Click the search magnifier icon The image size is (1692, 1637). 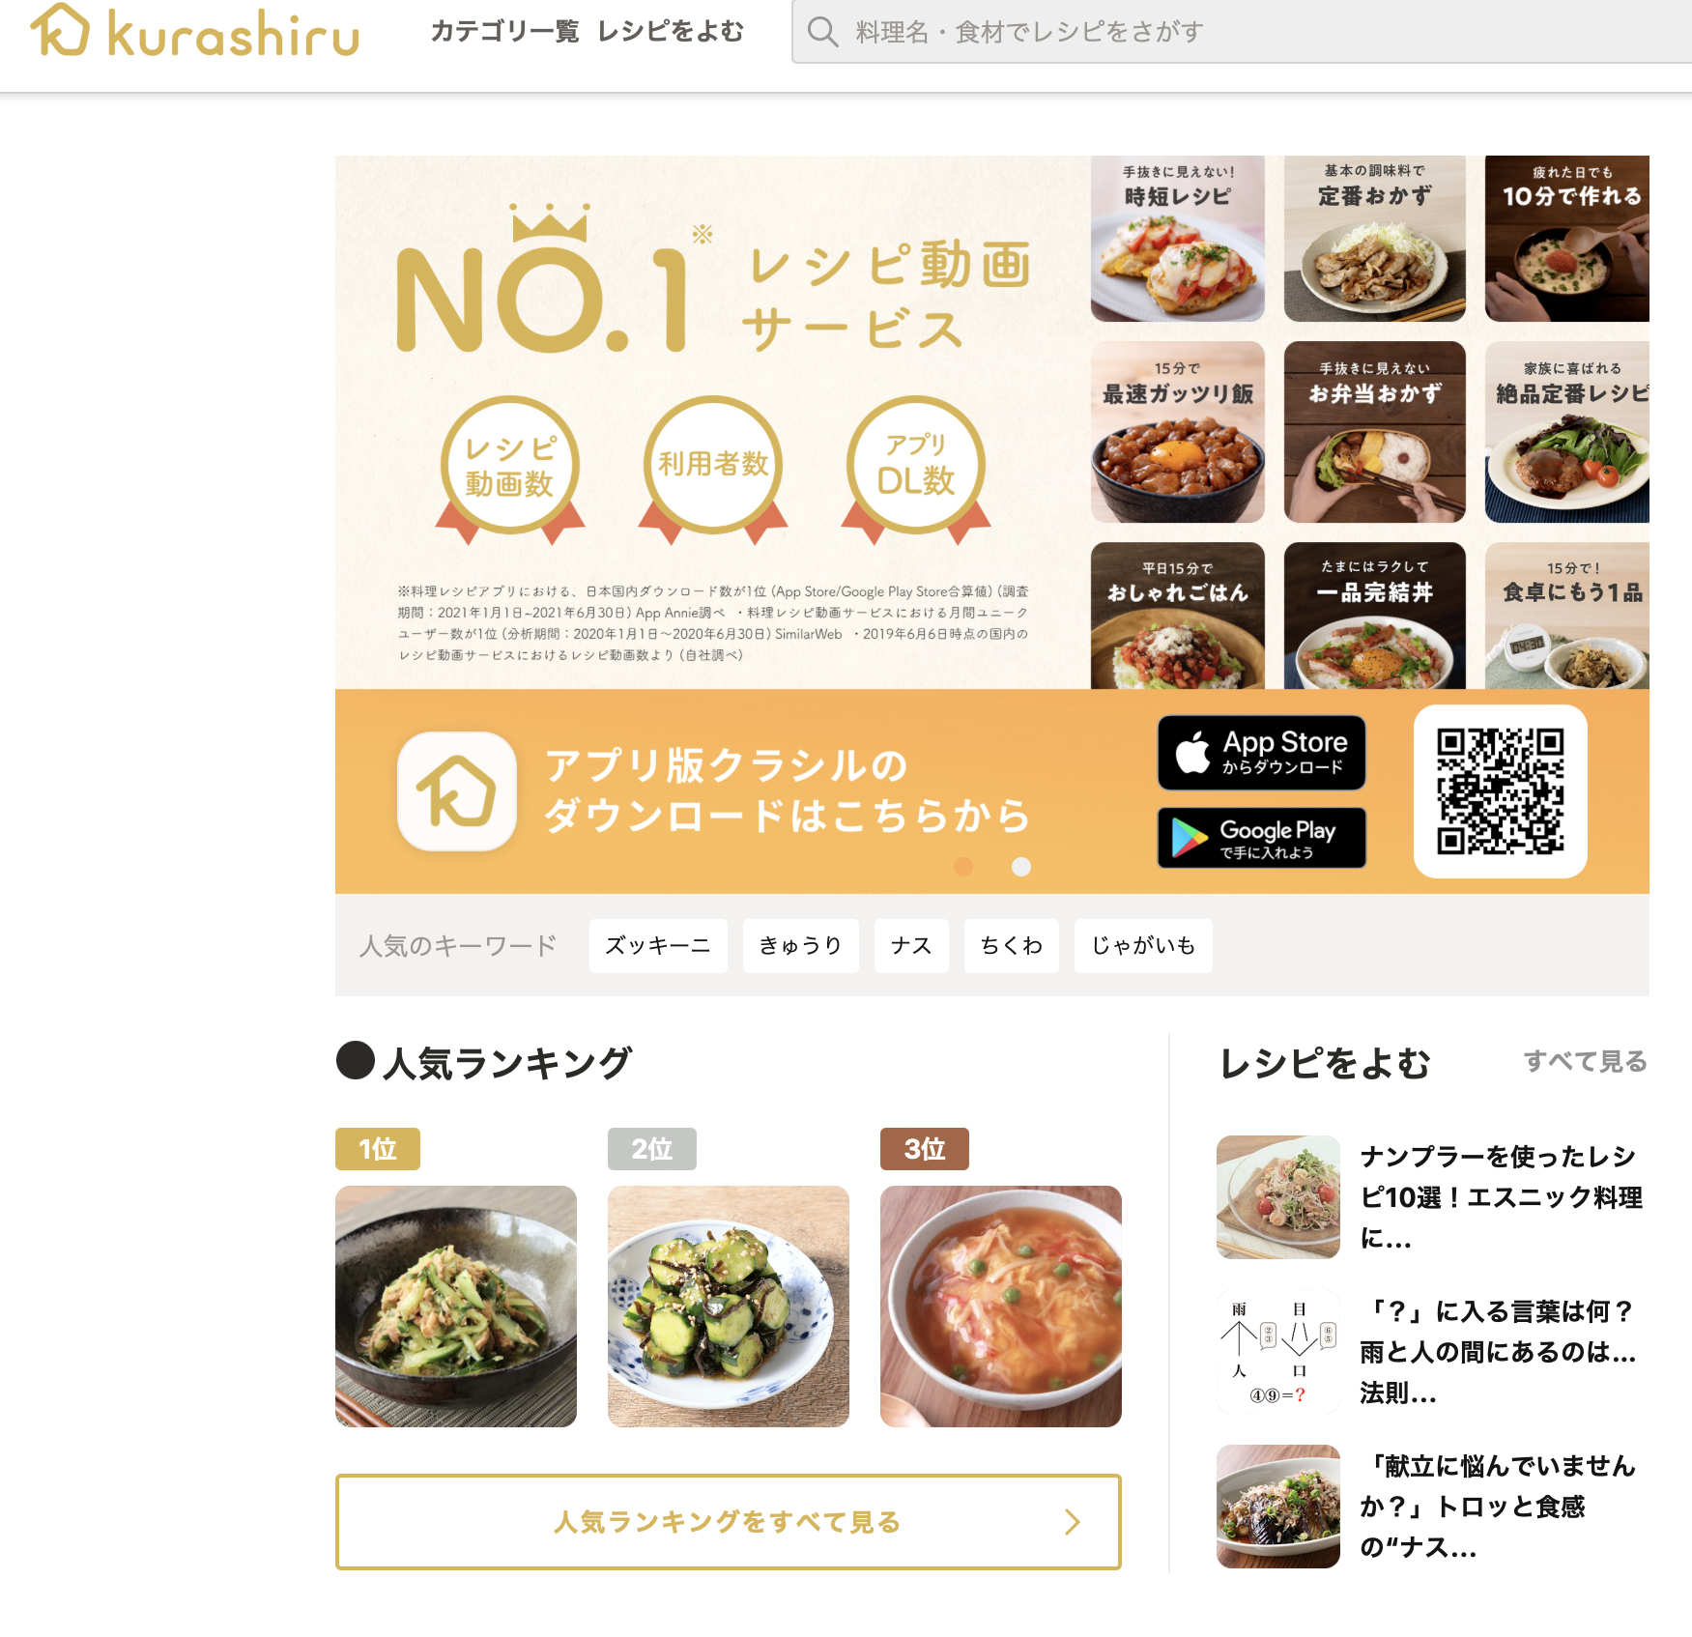(822, 32)
